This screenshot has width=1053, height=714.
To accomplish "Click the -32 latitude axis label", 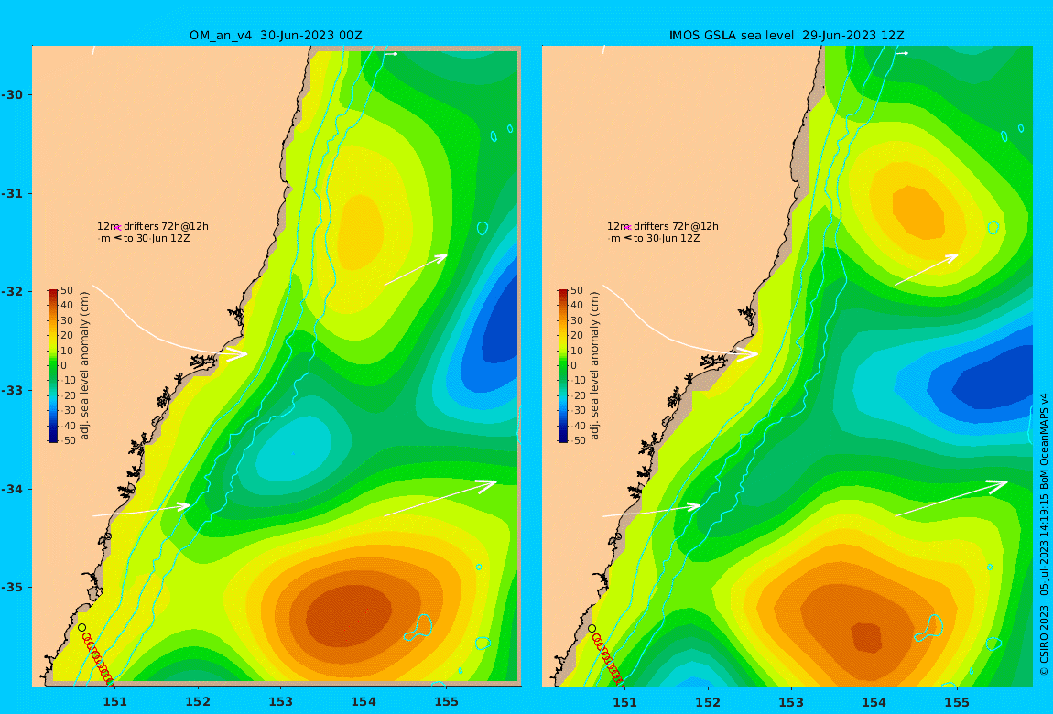I will pos(12,292).
